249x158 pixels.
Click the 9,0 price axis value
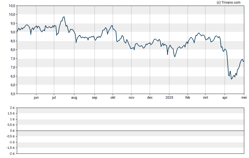coord(13,32)
